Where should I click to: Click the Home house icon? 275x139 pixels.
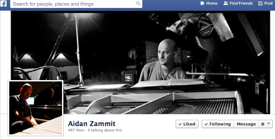(202, 3)
